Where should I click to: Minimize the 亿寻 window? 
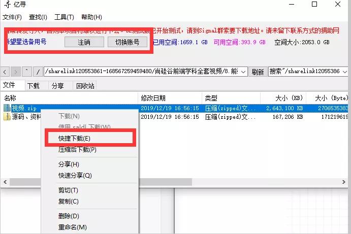click(x=292, y=4)
